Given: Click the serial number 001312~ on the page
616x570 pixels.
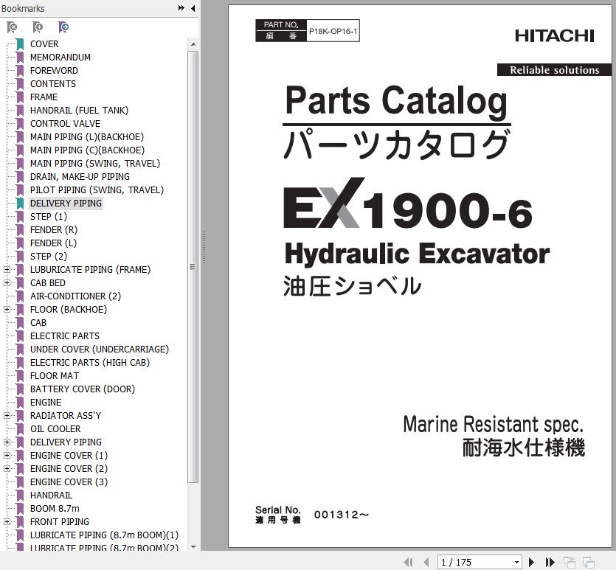Looking at the screenshot, I should pos(342,515).
